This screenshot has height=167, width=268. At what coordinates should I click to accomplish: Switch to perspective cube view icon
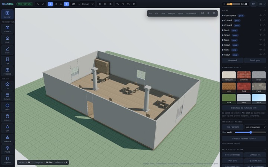point(202,13)
